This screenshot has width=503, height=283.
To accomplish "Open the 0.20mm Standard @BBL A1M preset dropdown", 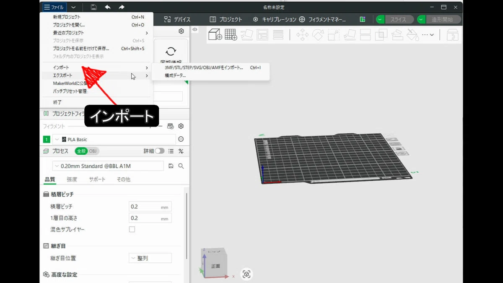I will pyautogui.click(x=108, y=166).
